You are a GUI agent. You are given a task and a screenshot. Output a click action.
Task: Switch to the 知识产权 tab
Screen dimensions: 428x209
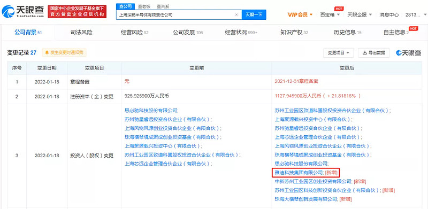point(294,33)
